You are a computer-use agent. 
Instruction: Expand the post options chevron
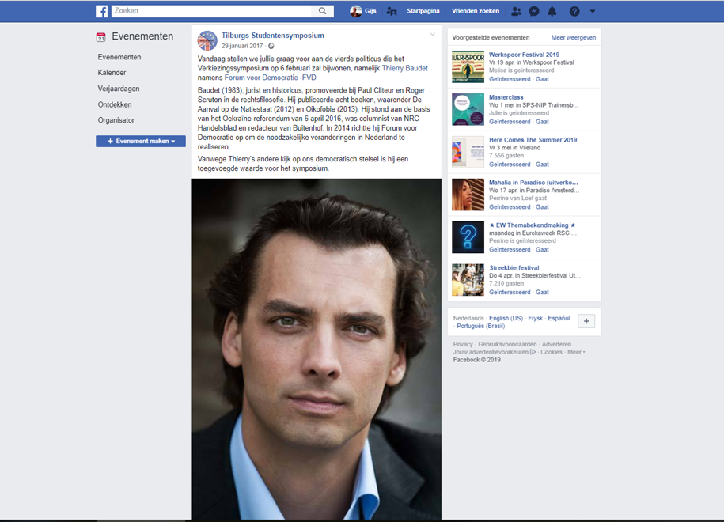coord(433,35)
